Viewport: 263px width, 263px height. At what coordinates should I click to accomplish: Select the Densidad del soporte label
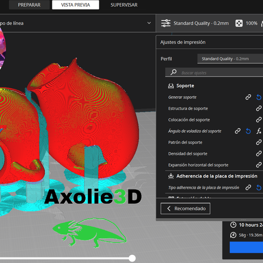tap(188, 153)
